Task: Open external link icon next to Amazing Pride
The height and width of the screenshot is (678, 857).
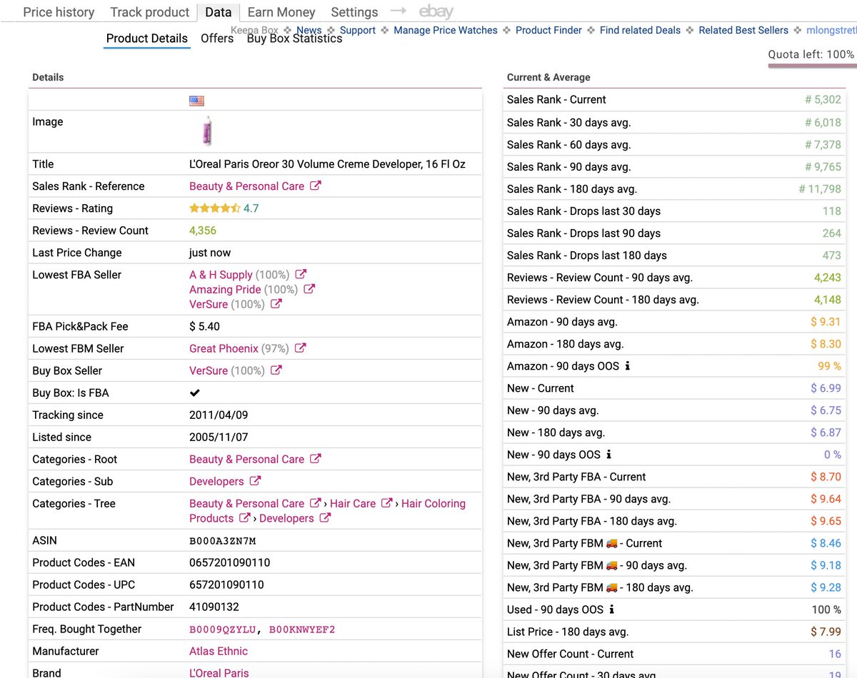Action: pyautogui.click(x=309, y=289)
